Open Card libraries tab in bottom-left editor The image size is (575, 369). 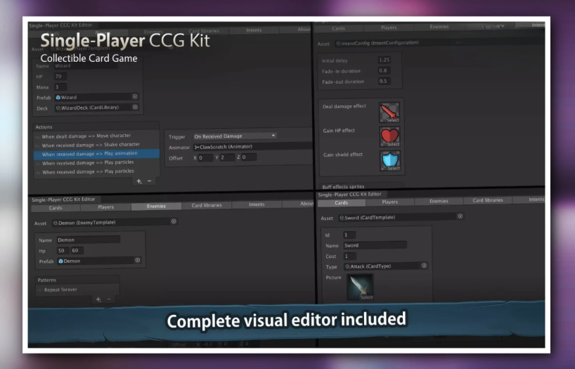click(207, 205)
